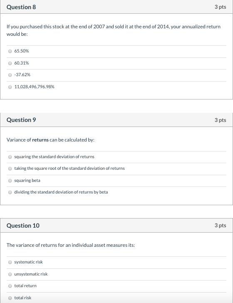Image resolution: width=233 pixels, height=303 pixels.
Task: Choose unsystematic risk answer
Action: click(10, 274)
